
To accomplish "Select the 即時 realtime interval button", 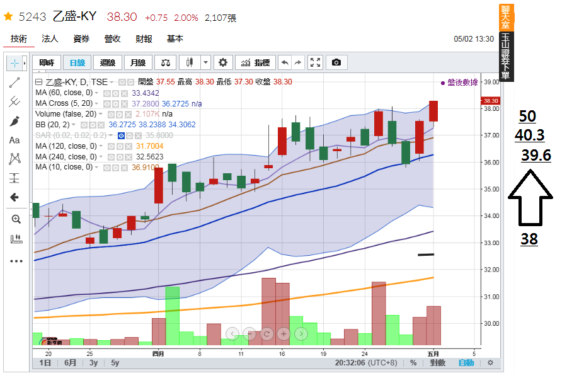I will 47,62.
